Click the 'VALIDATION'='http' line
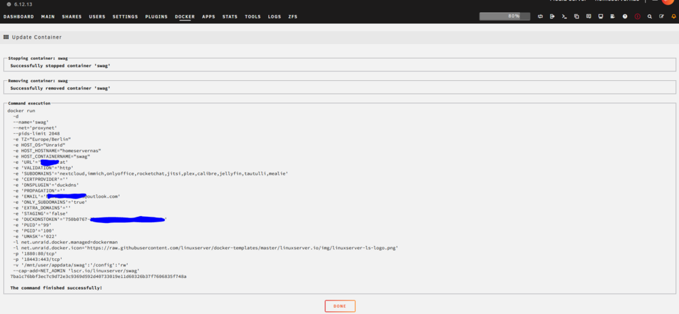This screenshot has height=314, width=679. [43, 168]
